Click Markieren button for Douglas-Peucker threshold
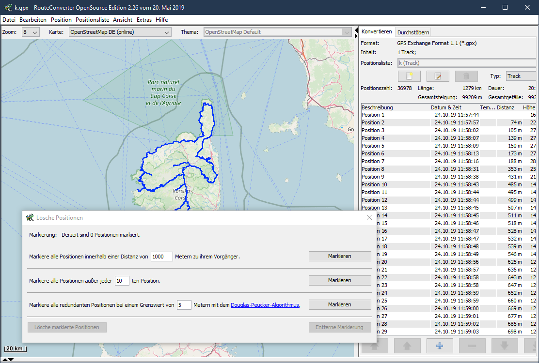Viewport: 539px width, 363px height. pyautogui.click(x=339, y=304)
